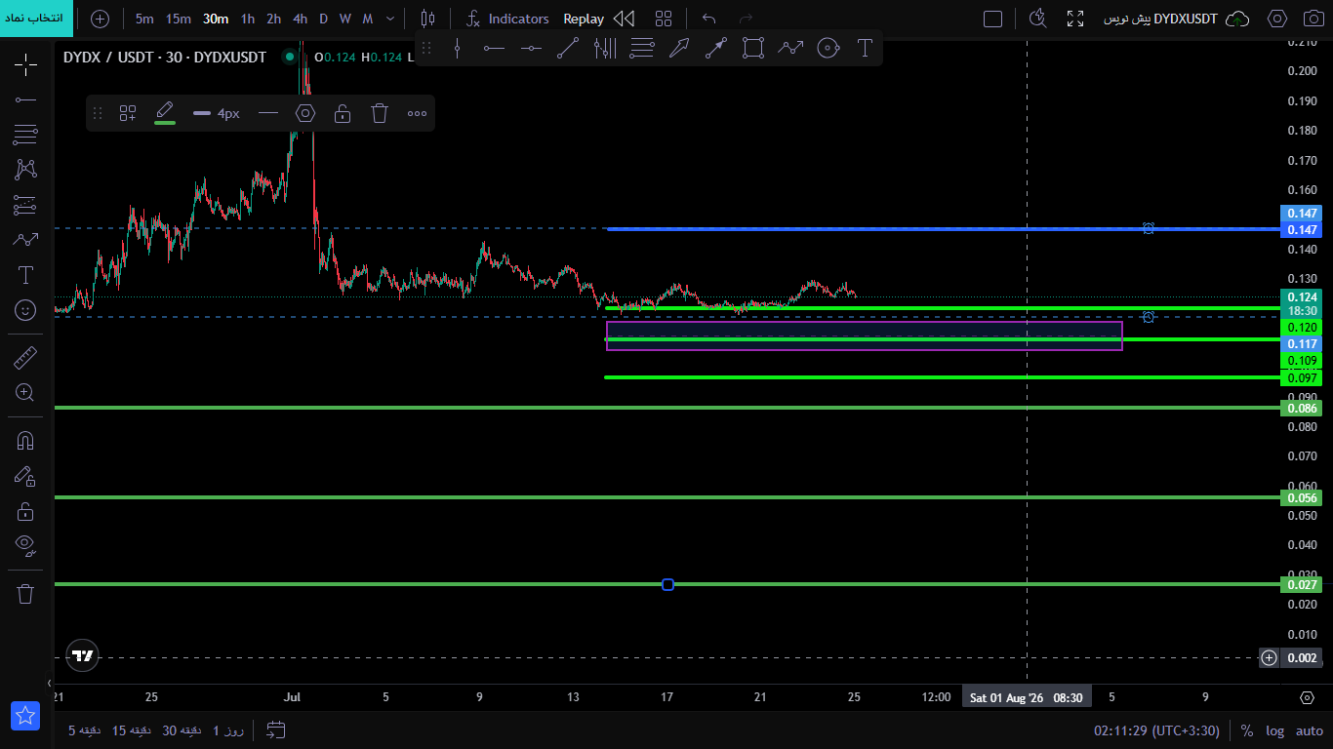
Task: Delete the selected drawing
Action: [x=380, y=113]
